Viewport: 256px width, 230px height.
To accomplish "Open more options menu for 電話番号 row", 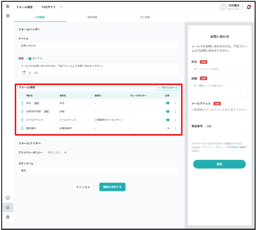I will coord(175,128).
